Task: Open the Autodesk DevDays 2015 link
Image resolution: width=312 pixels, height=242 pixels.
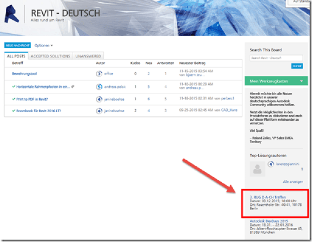Action: (269, 221)
